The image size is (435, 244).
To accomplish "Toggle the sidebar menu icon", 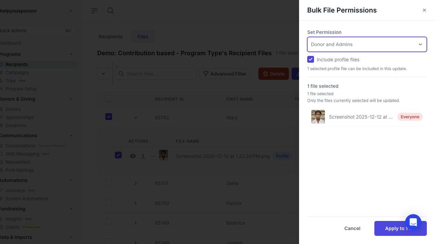I will [94, 11].
